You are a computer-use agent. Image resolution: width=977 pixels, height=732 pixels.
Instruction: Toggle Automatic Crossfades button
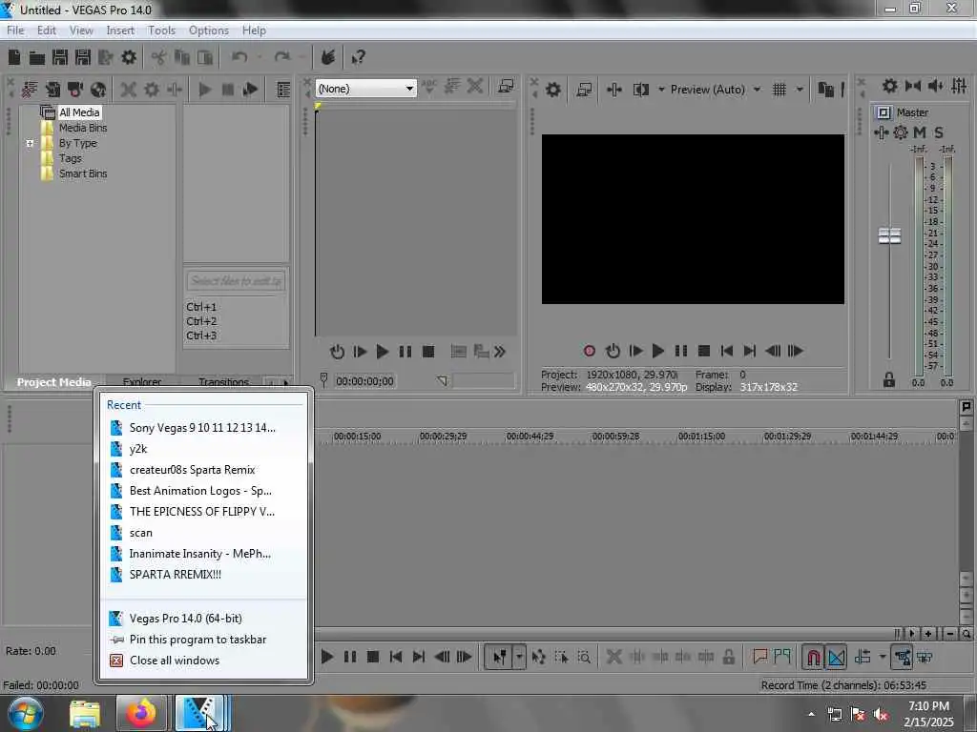[x=836, y=657]
